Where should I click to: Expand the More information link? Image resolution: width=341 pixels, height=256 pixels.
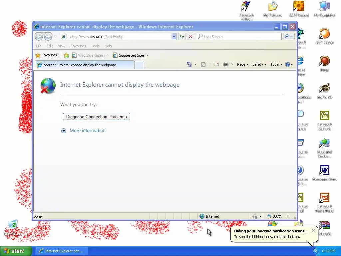point(88,130)
